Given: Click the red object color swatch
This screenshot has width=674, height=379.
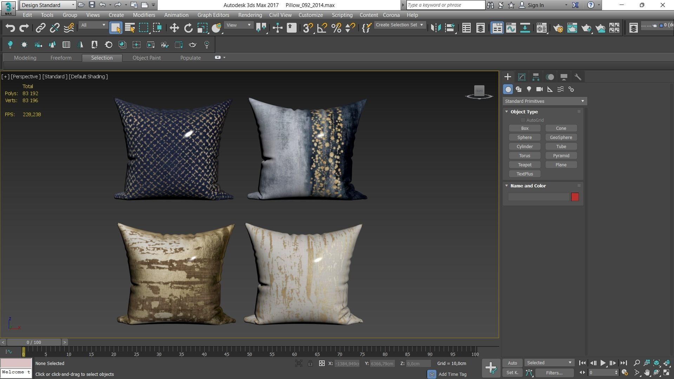Looking at the screenshot, I should [x=575, y=197].
